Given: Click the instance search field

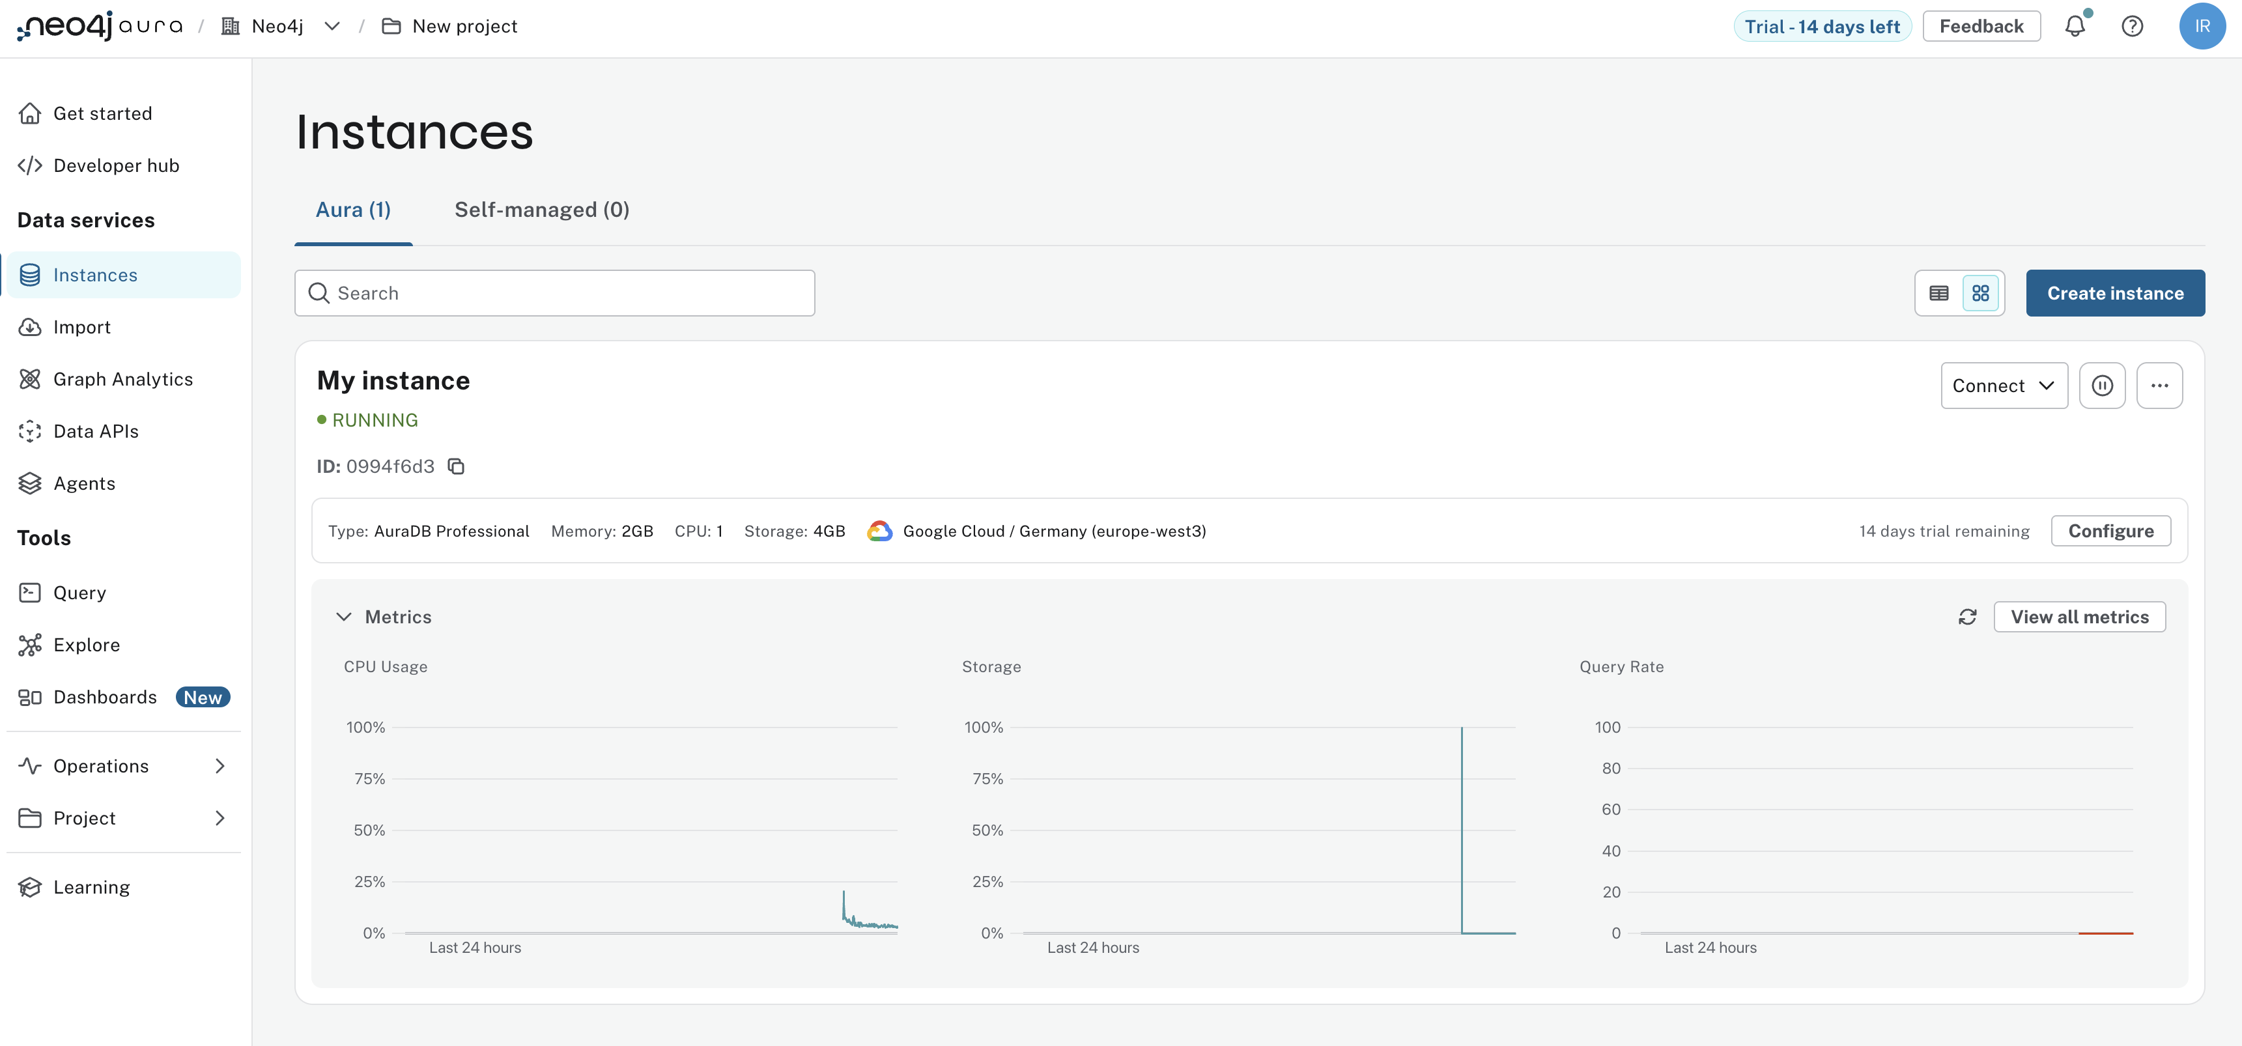Looking at the screenshot, I should tap(554, 293).
